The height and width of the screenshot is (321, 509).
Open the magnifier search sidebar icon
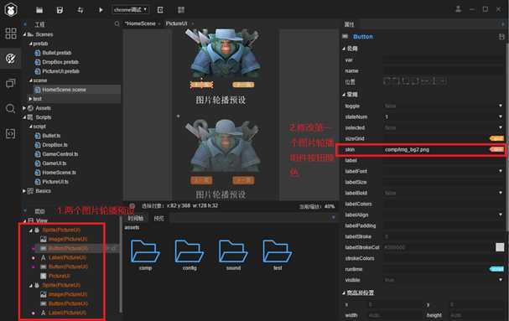click(11, 108)
